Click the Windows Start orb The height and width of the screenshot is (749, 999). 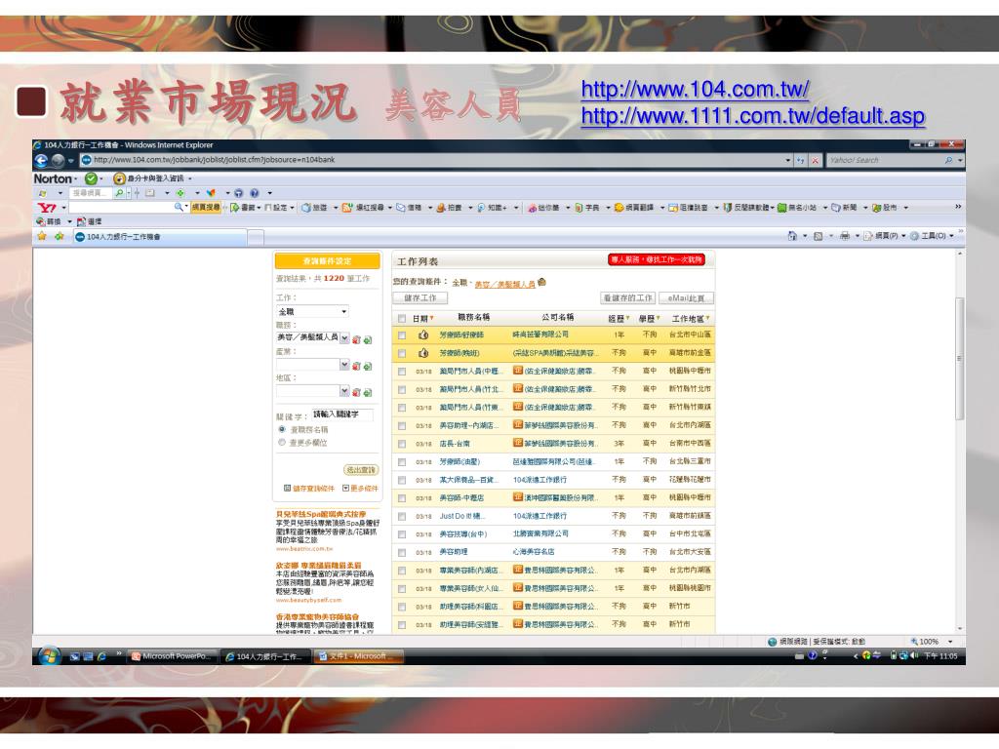49,655
